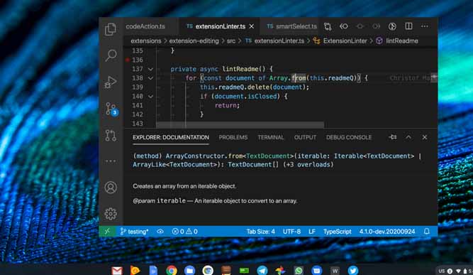The width and height of the screenshot is (473, 275).
Task: Click lintReadme() on line 137
Action: point(244,69)
